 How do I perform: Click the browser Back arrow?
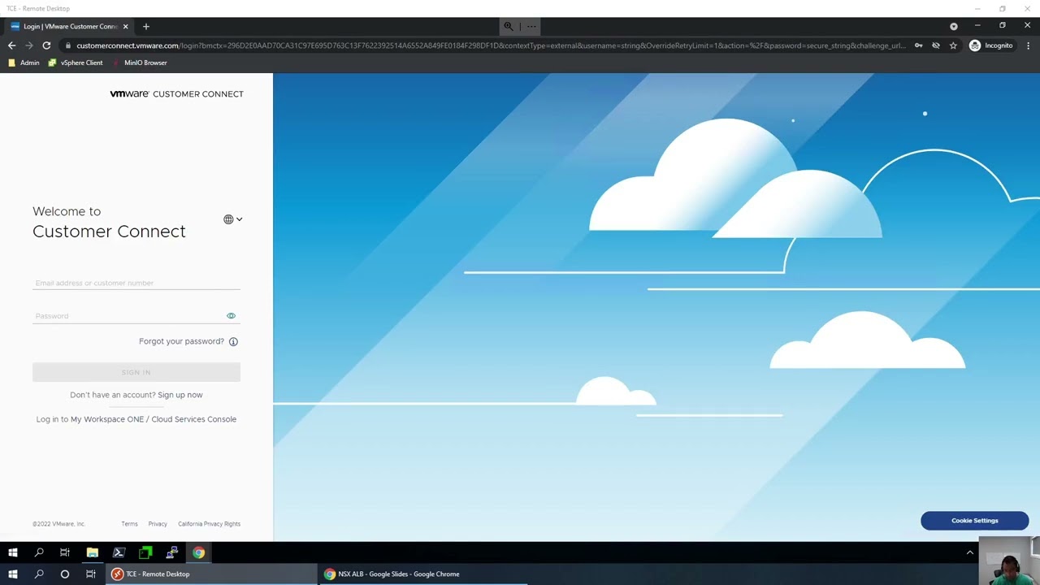pyautogui.click(x=11, y=45)
